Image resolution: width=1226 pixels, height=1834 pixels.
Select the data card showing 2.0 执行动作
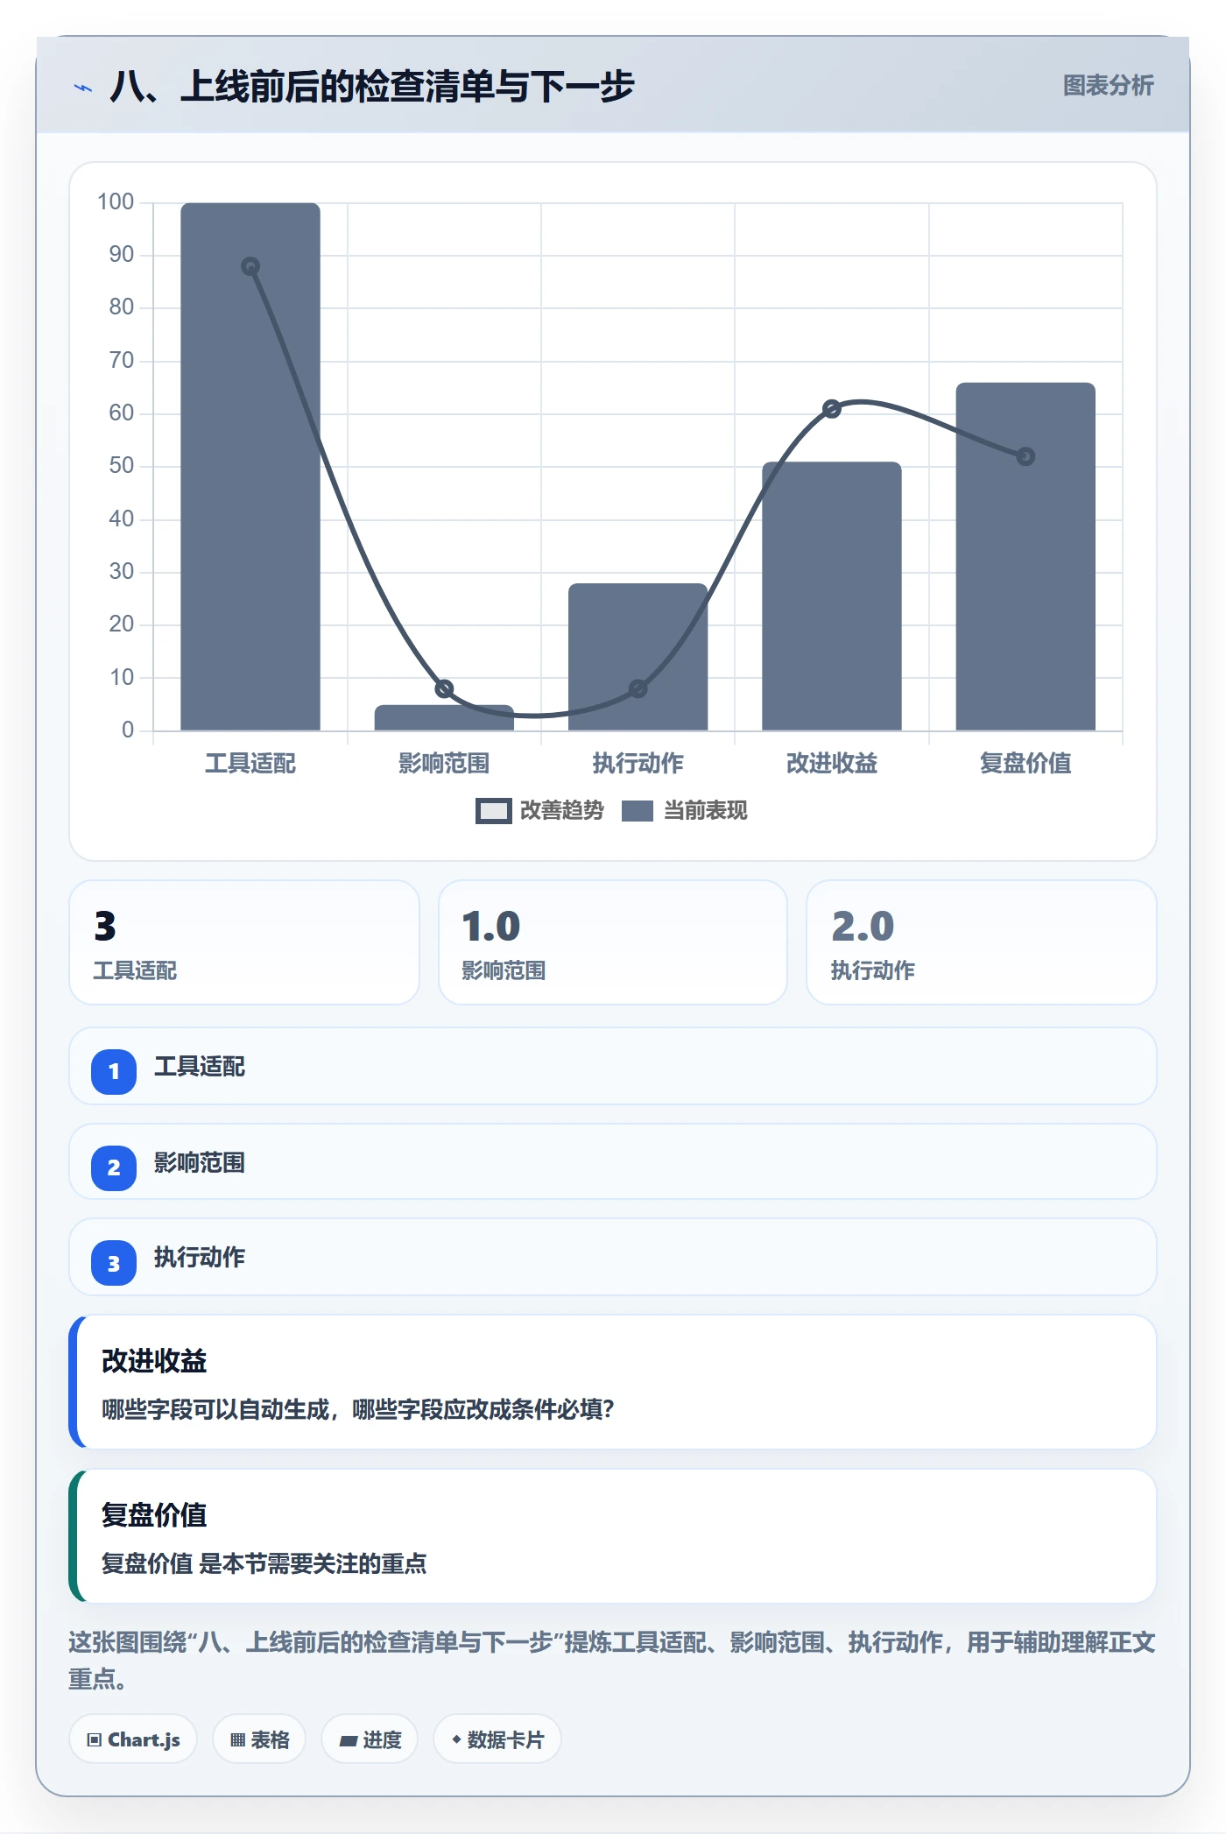982,942
